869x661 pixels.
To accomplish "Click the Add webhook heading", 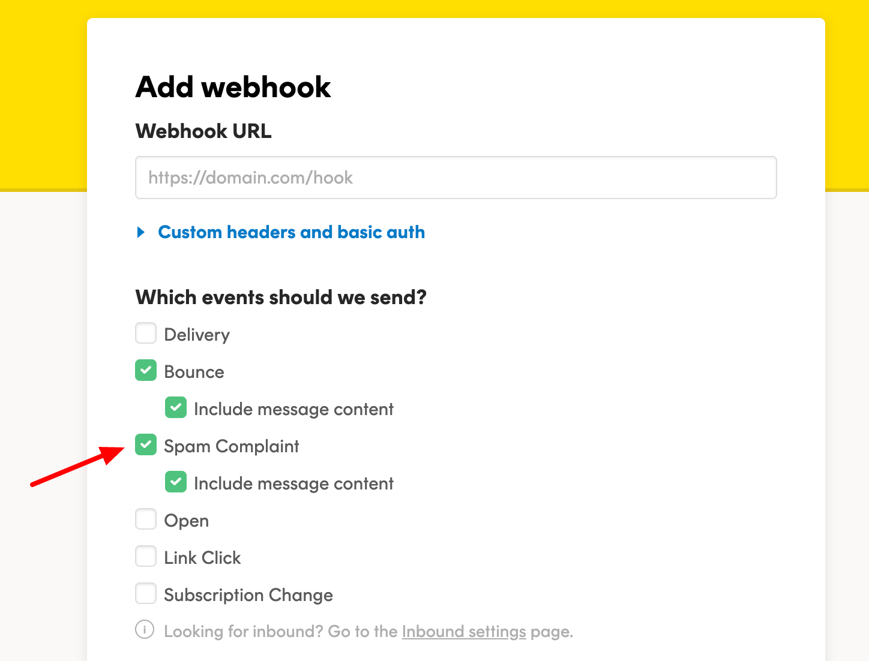I will [x=233, y=87].
